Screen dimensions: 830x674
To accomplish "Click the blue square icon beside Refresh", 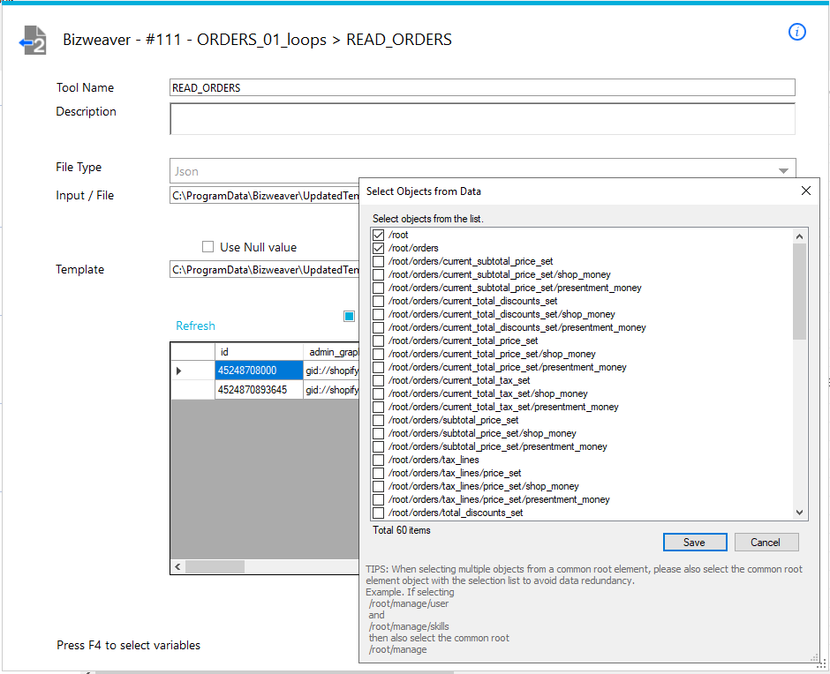I will (349, 317).
